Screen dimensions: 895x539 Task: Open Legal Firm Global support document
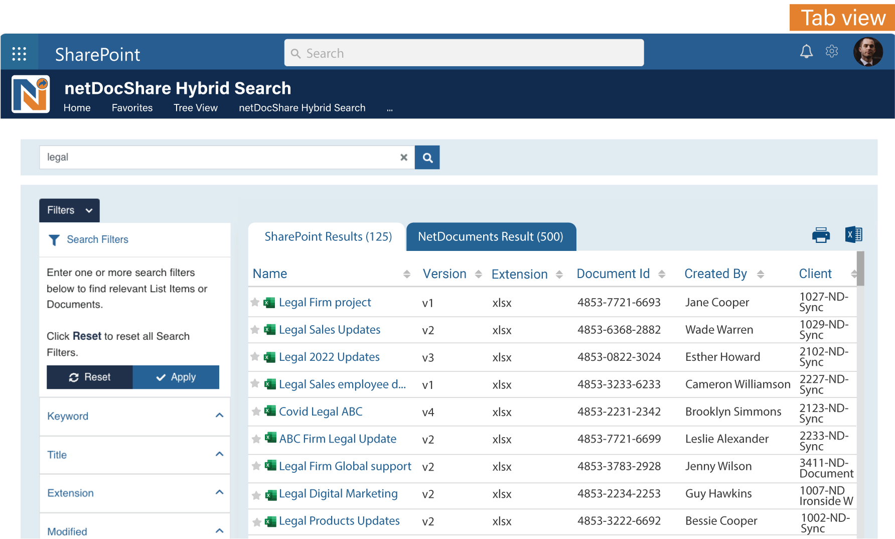pos(345,466)
